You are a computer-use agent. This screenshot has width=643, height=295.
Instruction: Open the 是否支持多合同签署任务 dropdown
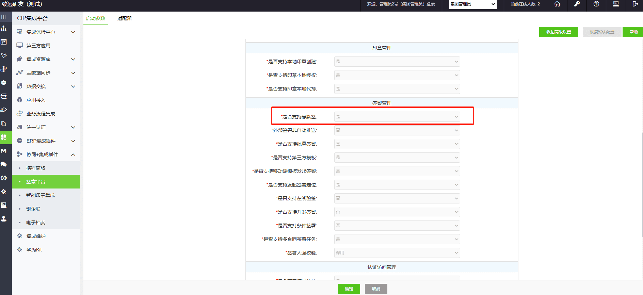[397, 239]
